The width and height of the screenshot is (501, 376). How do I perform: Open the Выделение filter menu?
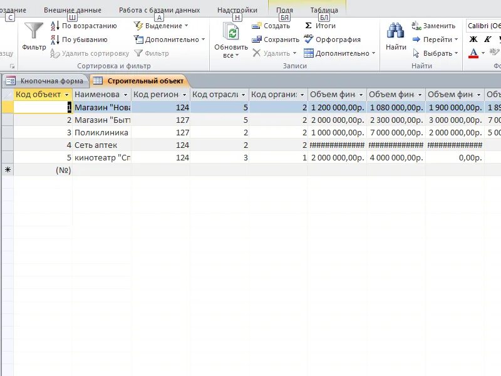click(x=161, y=26)
